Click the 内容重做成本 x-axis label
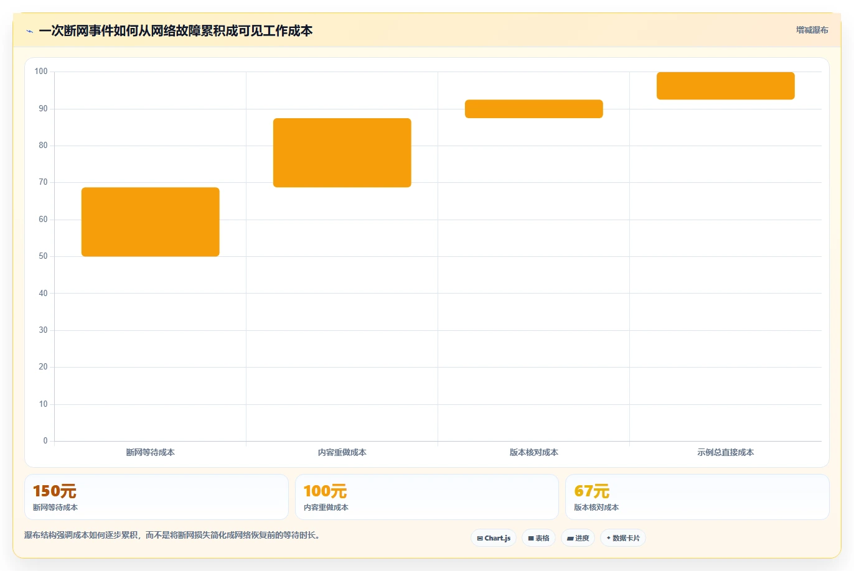Viewport: 854px width, 571px height. pos(342,452)
